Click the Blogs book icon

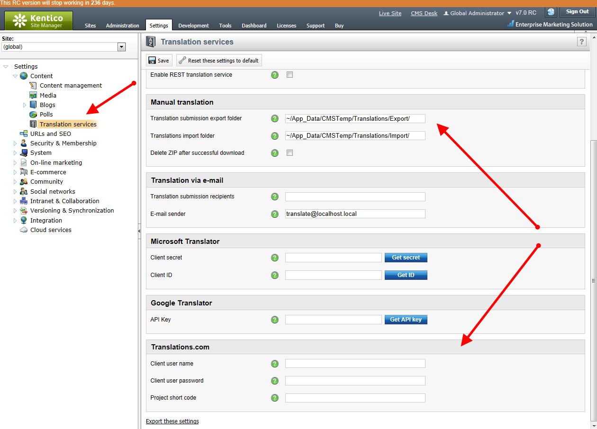pyautogui.click(x=33, y=105)
